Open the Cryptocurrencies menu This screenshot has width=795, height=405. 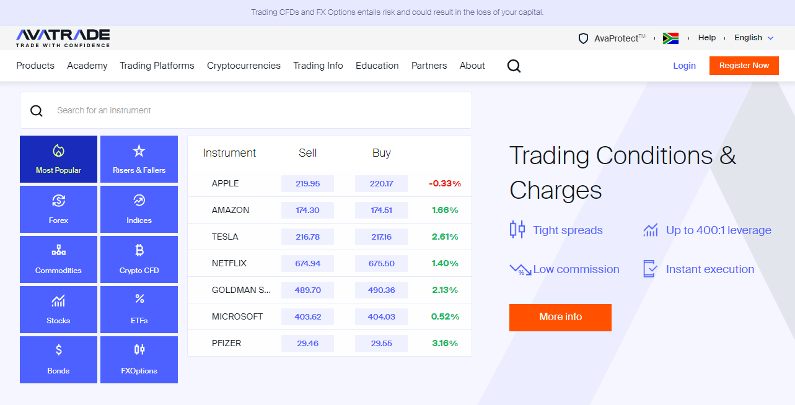(x=244, y=66)
